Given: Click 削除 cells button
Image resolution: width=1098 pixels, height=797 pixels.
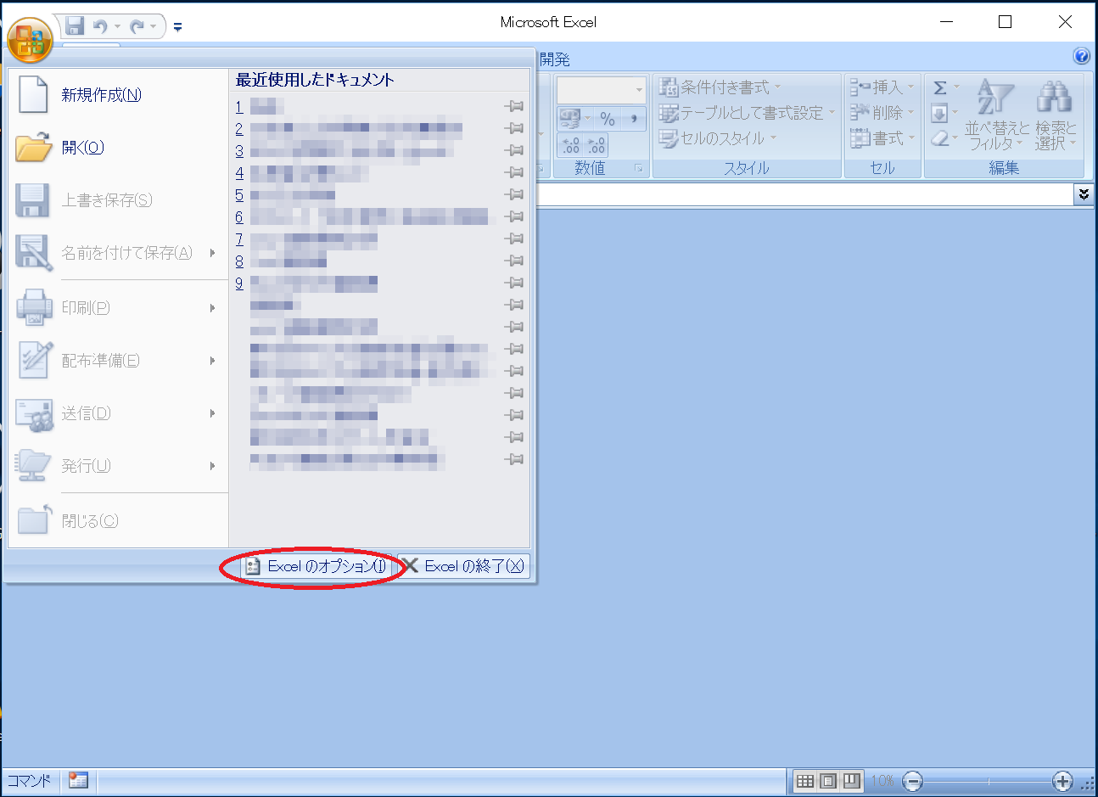Looking at the screenshot, I should click(882, 112).
